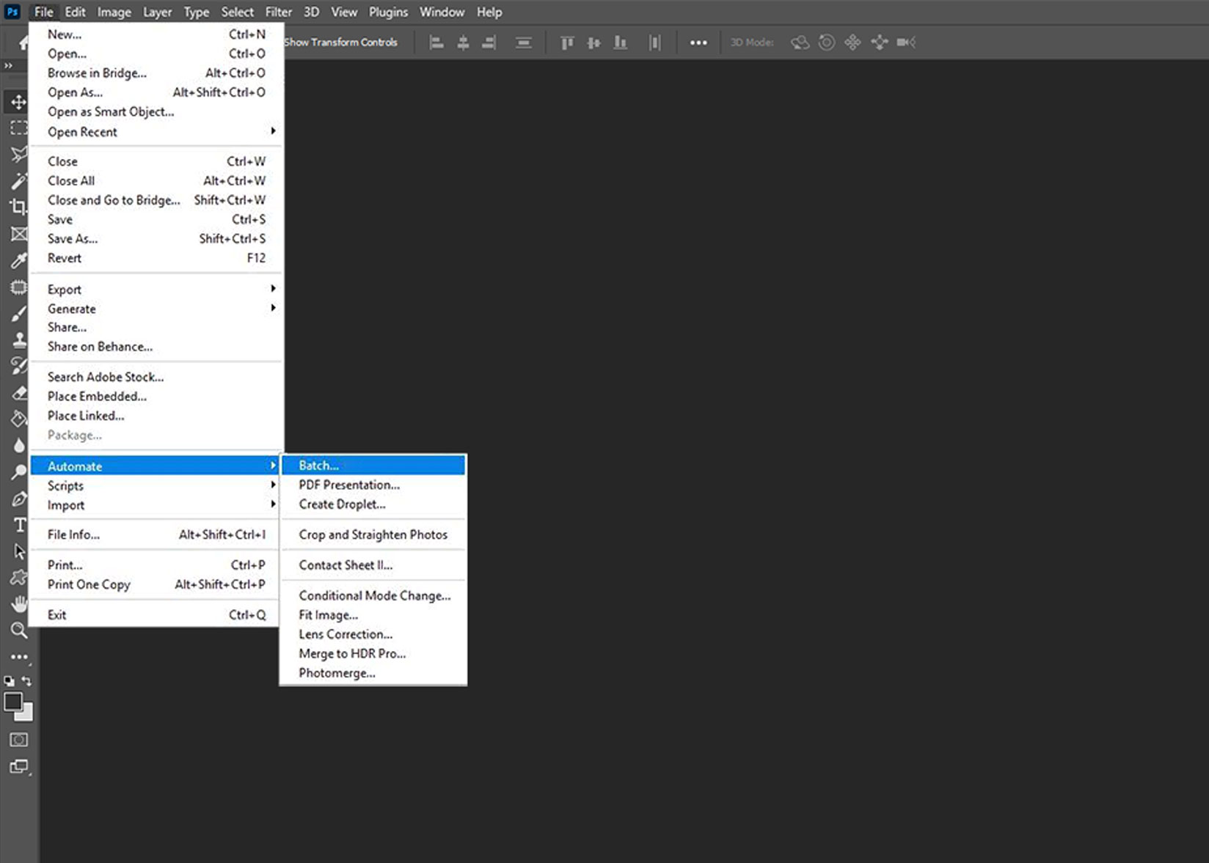Select the Eyedropper tool
The height and width of the screenshot is (863, 1209).
(18, 260)
